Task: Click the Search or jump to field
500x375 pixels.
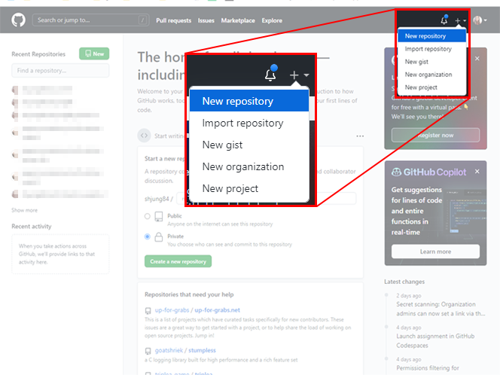Action: pyautogui.click(x=90, y=20)
